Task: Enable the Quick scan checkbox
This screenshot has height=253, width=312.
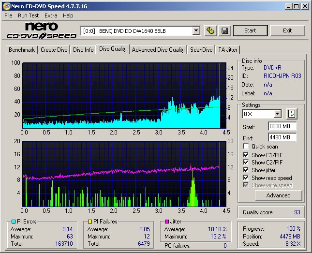Action: [x=246, y=147]
